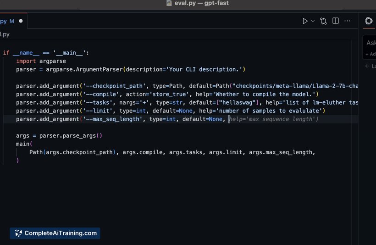376x245 pixels.
Task: Open changes with the git compare icon
Action: 324,21
